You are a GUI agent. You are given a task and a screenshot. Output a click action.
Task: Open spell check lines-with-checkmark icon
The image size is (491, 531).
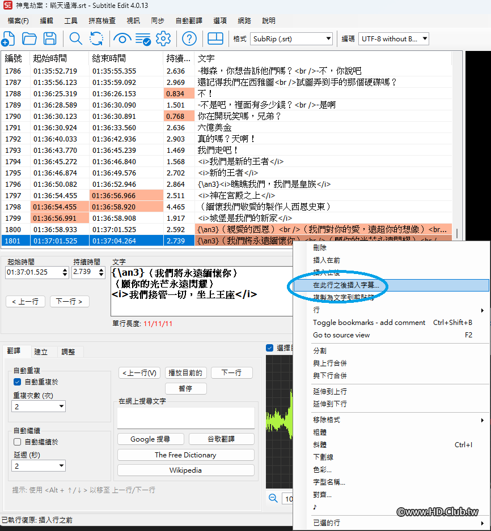click(x=143, y=39)
